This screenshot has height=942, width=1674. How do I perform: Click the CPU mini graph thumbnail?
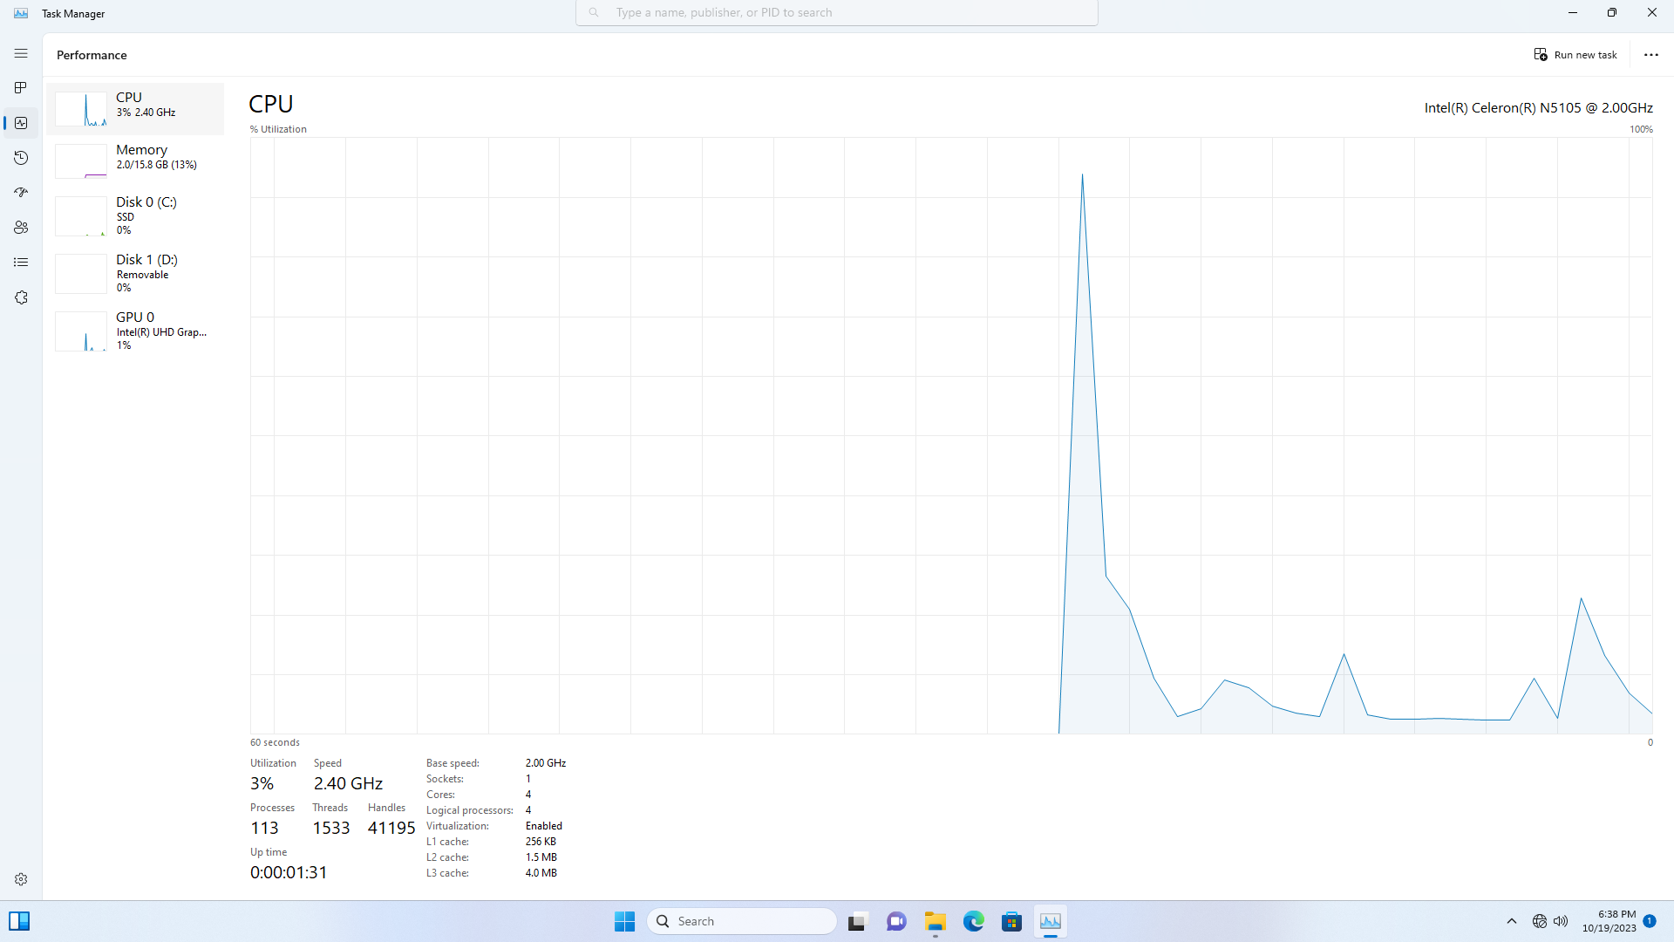tap(81, 109)
